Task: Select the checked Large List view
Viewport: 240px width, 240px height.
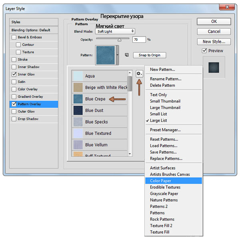Action: (x=158, y=121)
